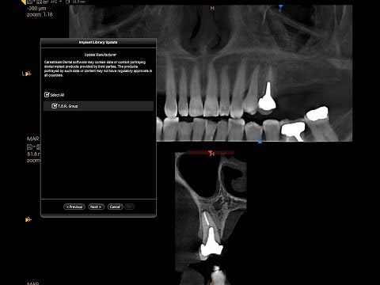
Task: Click the "Update Manufacturer" heading in dialog
Action: pyautogui.click(x=101, y=55)
